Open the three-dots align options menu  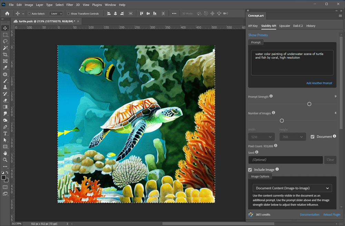tap(174, 13)
